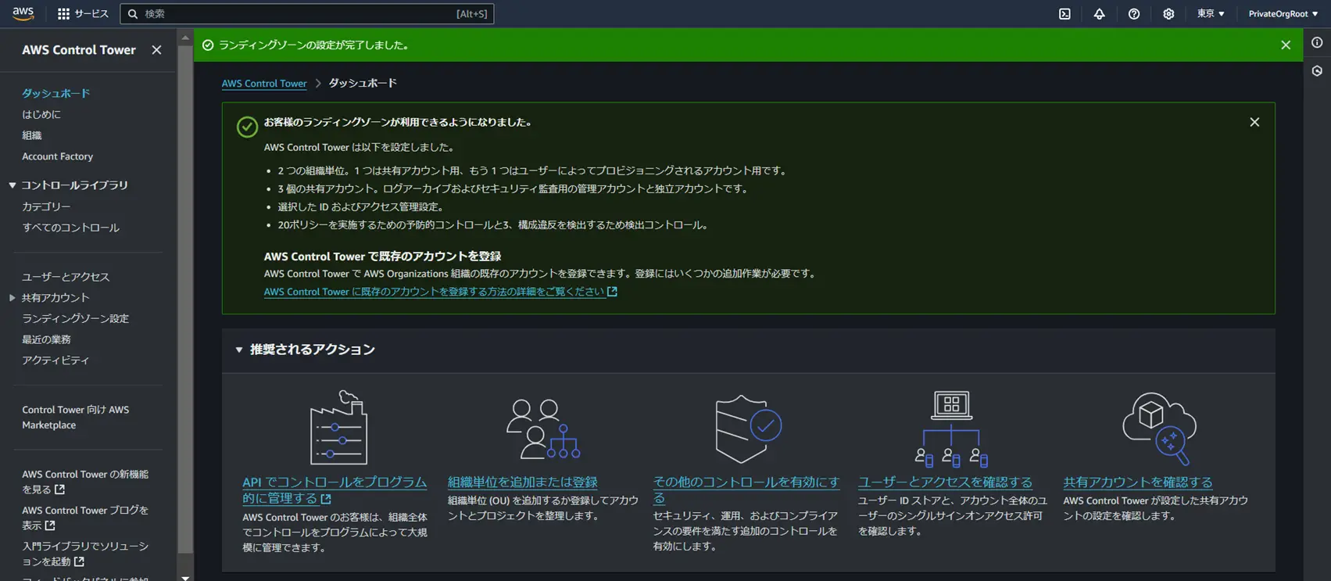Open the notifications bell icon
The image size is (1331, 581).
pos(1099,13)
